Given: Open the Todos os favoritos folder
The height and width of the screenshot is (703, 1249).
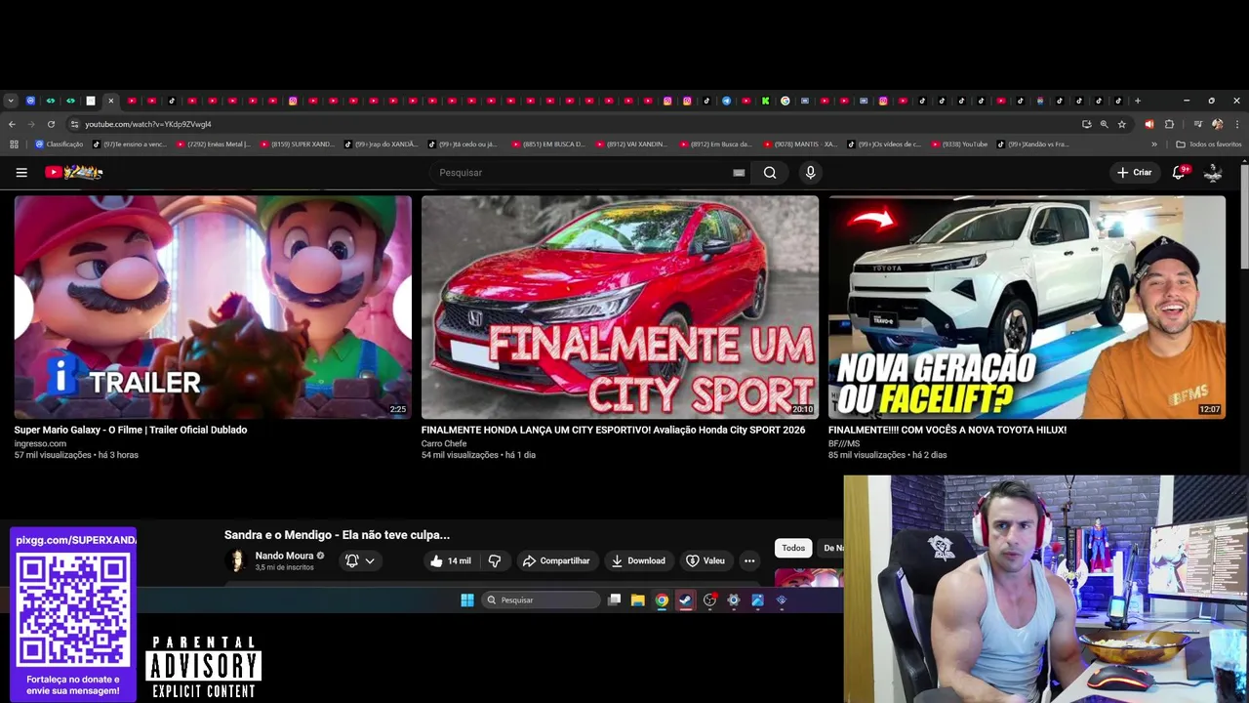Looking at the screenshot, I should (x=1209, y=145).
